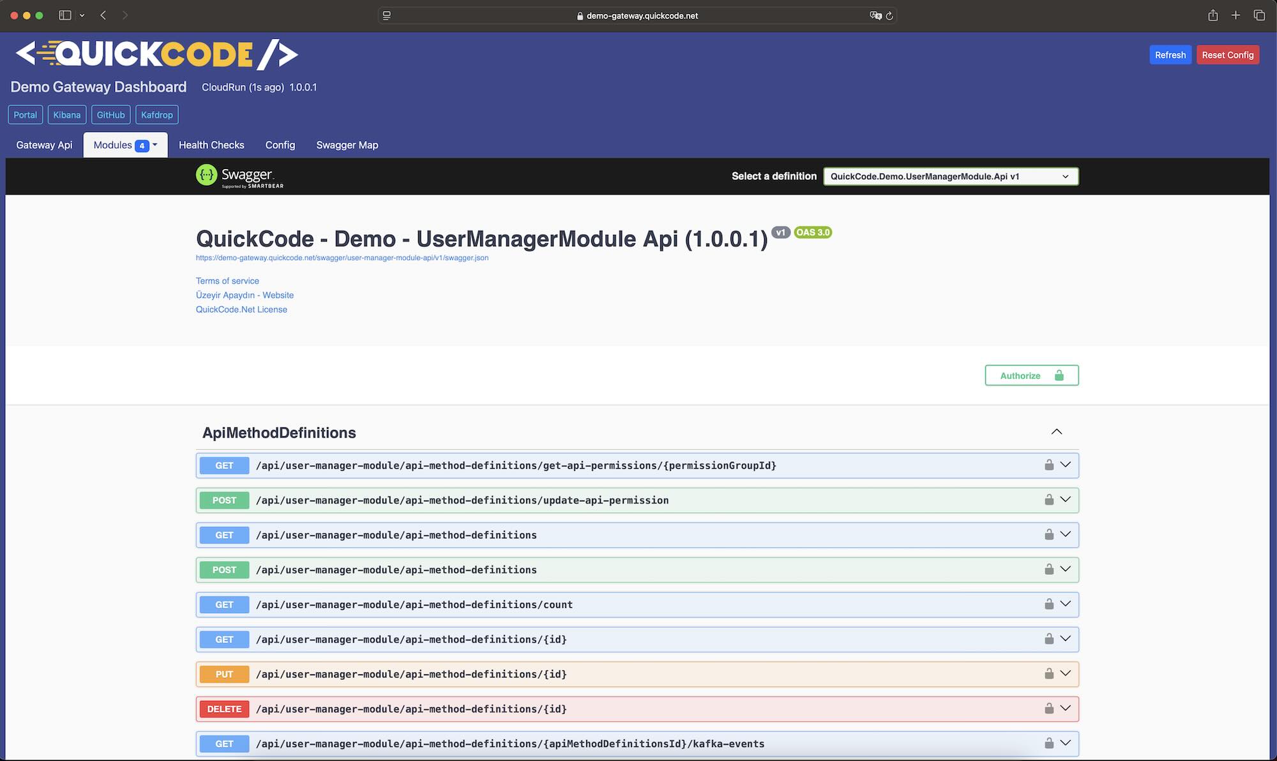This screenshot has width=1277, height=761.
Task: Click the api-method-definitions/count path
Action: 414,604
